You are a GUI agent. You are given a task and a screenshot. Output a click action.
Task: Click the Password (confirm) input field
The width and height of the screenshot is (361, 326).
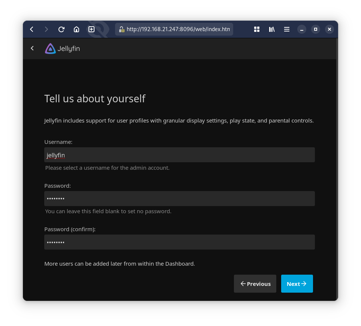(x=179, y=242)
